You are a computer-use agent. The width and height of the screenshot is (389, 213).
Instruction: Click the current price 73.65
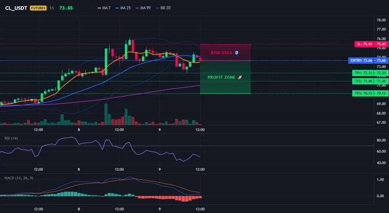coord(66,8)
